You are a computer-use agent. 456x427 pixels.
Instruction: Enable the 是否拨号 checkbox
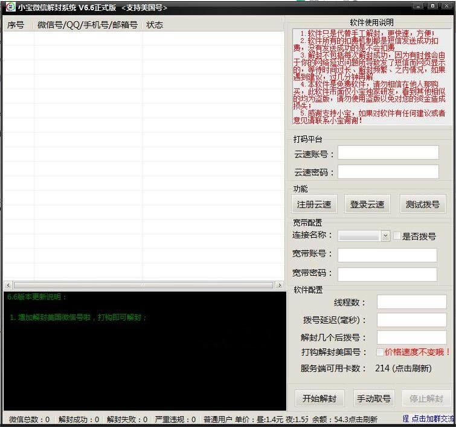point(397,236)
